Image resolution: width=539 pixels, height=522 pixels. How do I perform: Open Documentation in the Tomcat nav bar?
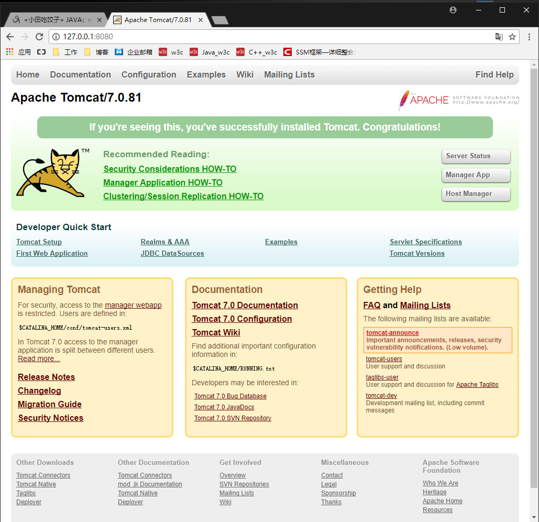click(81, 74)
